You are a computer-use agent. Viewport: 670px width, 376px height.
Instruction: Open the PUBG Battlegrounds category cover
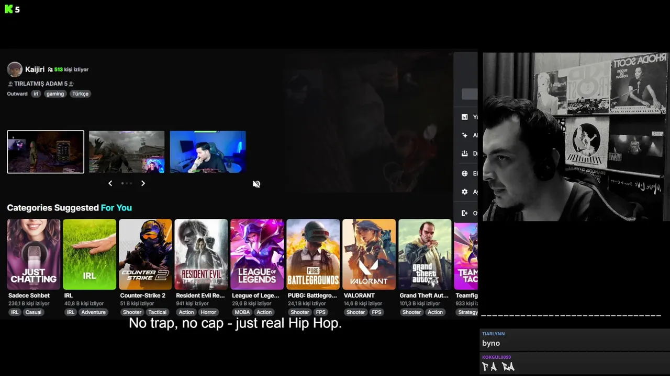tap(313, 254)
